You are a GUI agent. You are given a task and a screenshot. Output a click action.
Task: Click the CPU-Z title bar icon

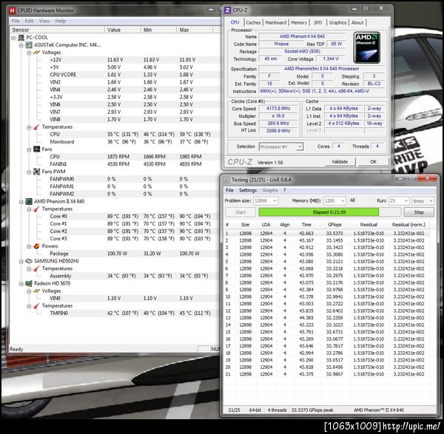pos(227,10)
